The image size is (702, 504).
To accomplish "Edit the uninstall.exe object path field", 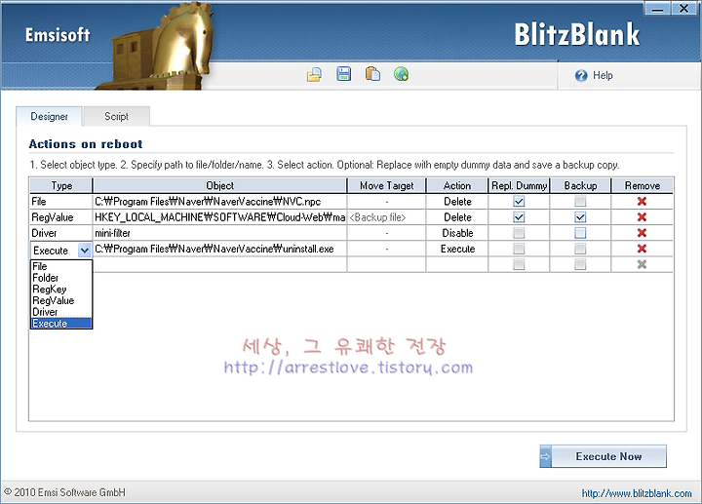I will (x=219, y=249).
